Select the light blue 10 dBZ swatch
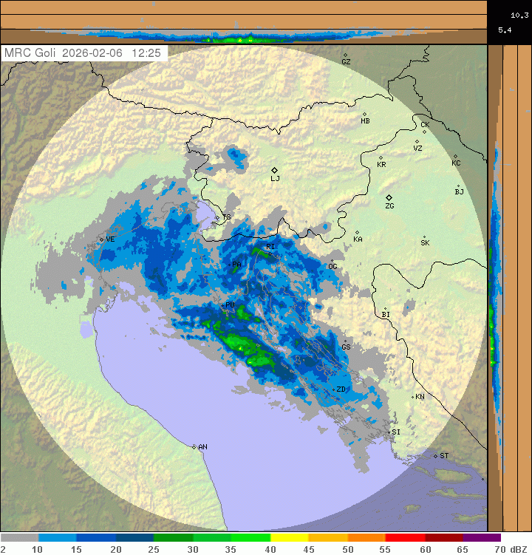Screen dimensions: 532x555 [x=58, y=538]
